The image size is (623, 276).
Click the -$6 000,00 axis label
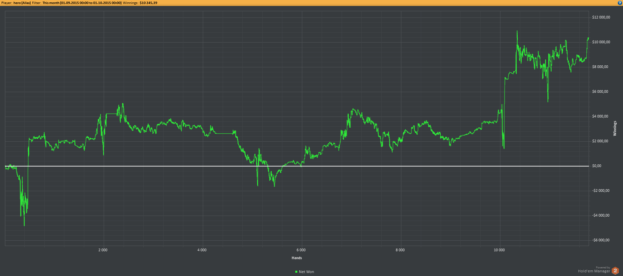601,240
